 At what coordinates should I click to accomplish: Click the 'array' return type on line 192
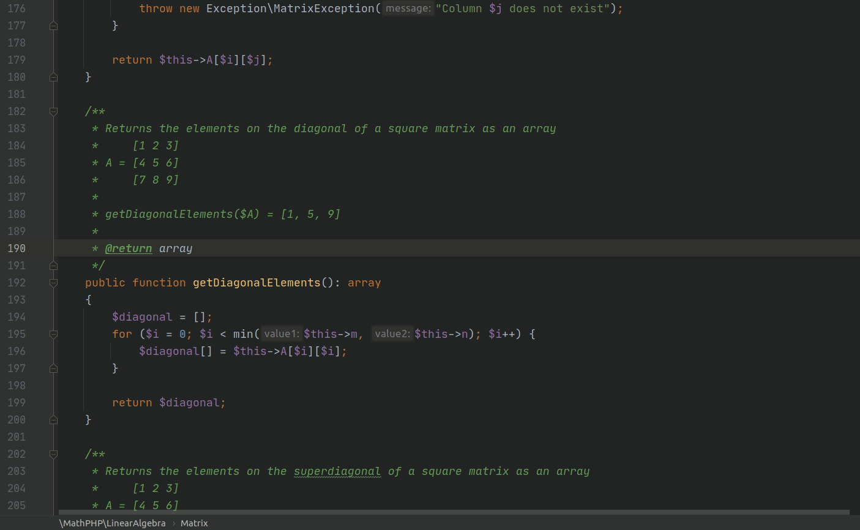coord(364,283)
